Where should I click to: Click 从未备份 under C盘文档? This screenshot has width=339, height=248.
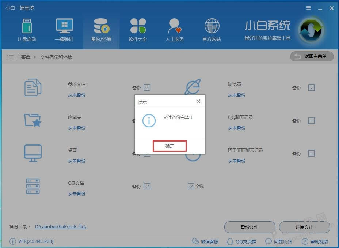77,193
